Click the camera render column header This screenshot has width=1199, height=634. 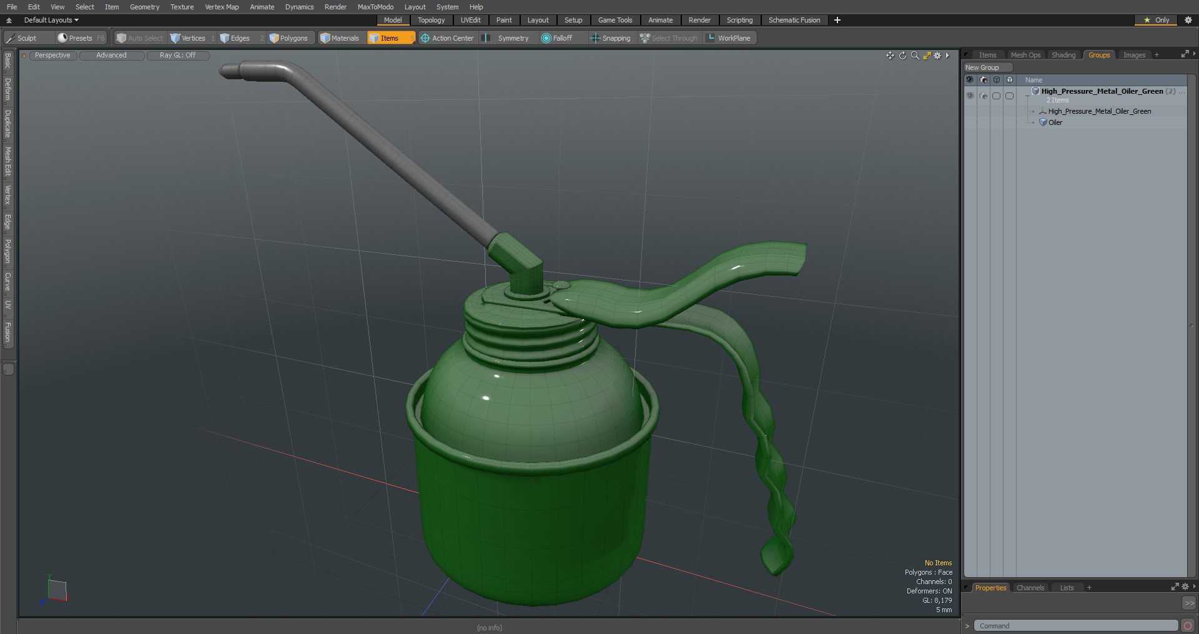984,80
